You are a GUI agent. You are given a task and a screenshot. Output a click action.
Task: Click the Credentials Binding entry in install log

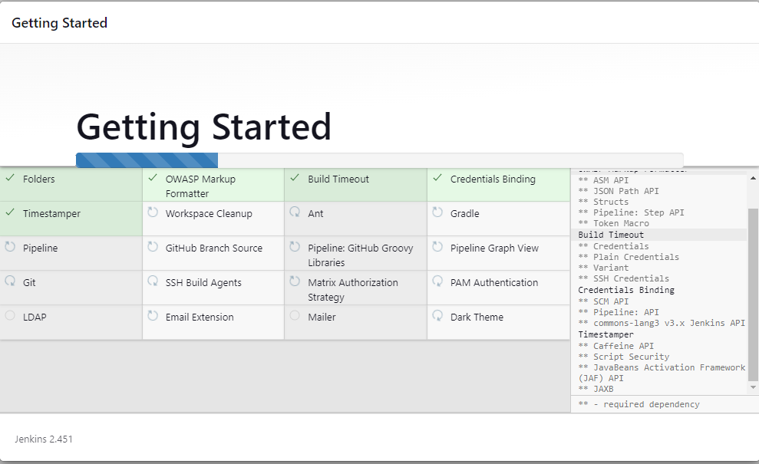(626, 290)
